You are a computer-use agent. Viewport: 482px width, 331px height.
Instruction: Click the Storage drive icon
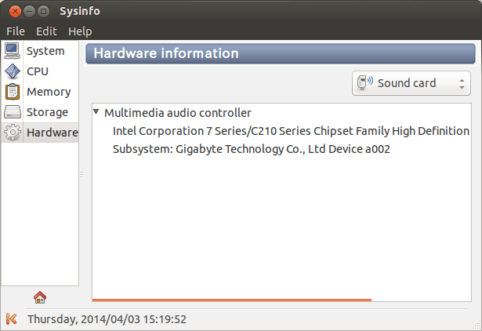13,112
